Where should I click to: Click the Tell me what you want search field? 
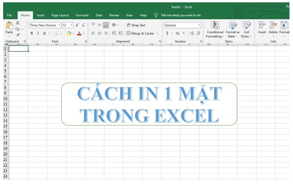[181, 15]
